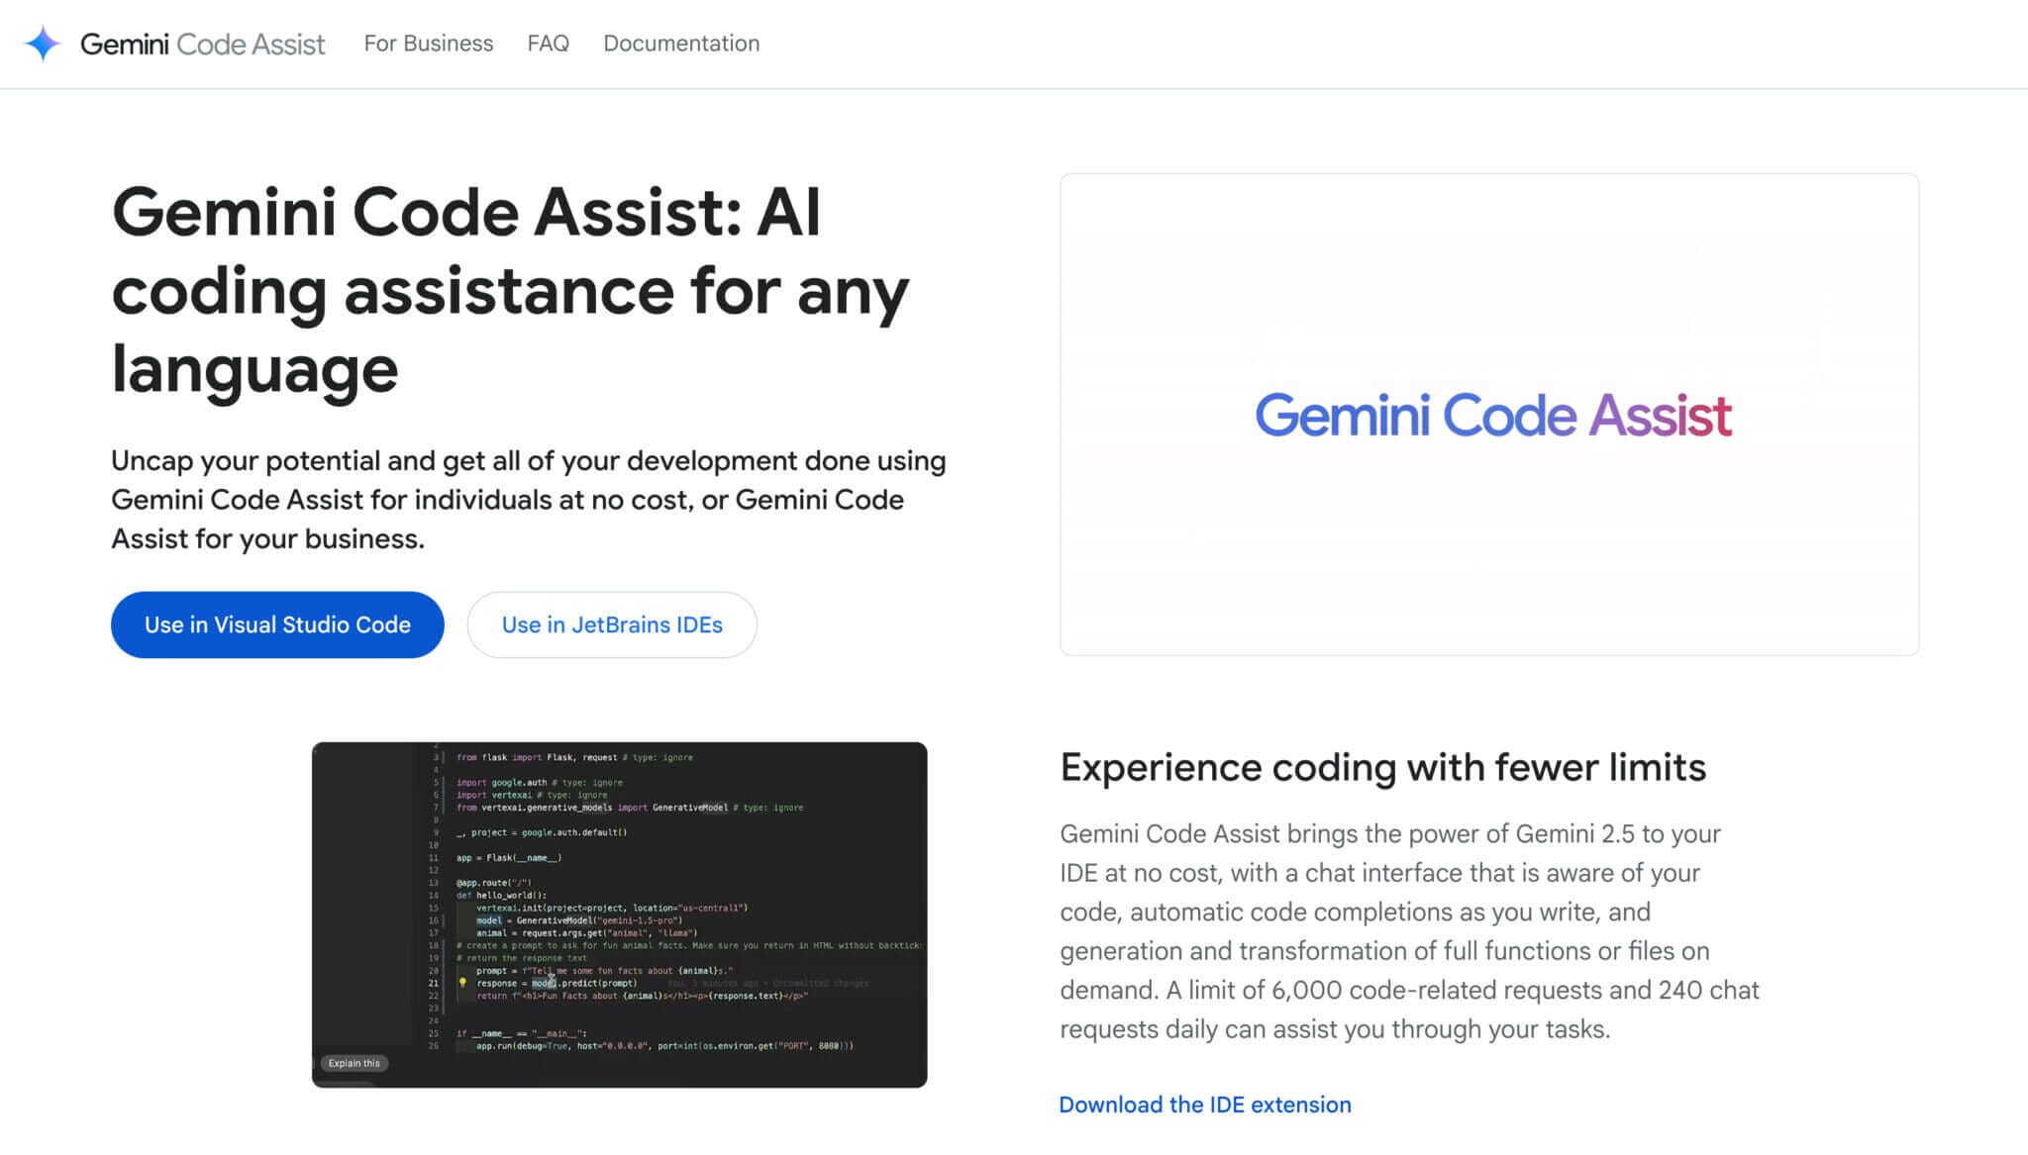Click the Gemini sparkle star logo icon
This screenshot has height=1155, width=2028.
point(43,44)
